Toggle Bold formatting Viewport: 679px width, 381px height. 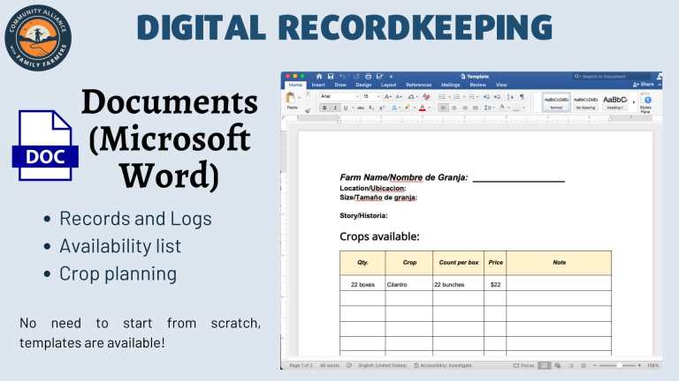tap(324, 108)
